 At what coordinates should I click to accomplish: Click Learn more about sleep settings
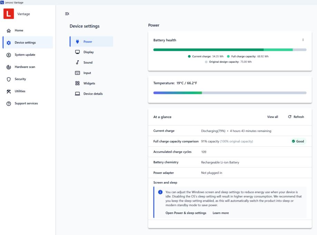tap(220, 213)
